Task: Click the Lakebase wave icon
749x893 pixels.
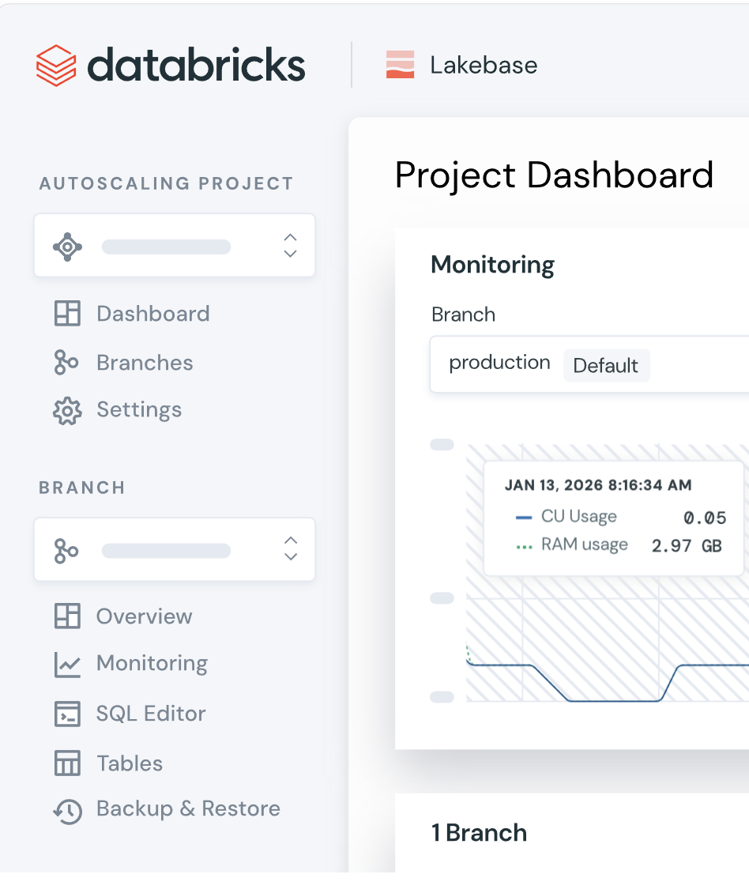Action: 400,65
